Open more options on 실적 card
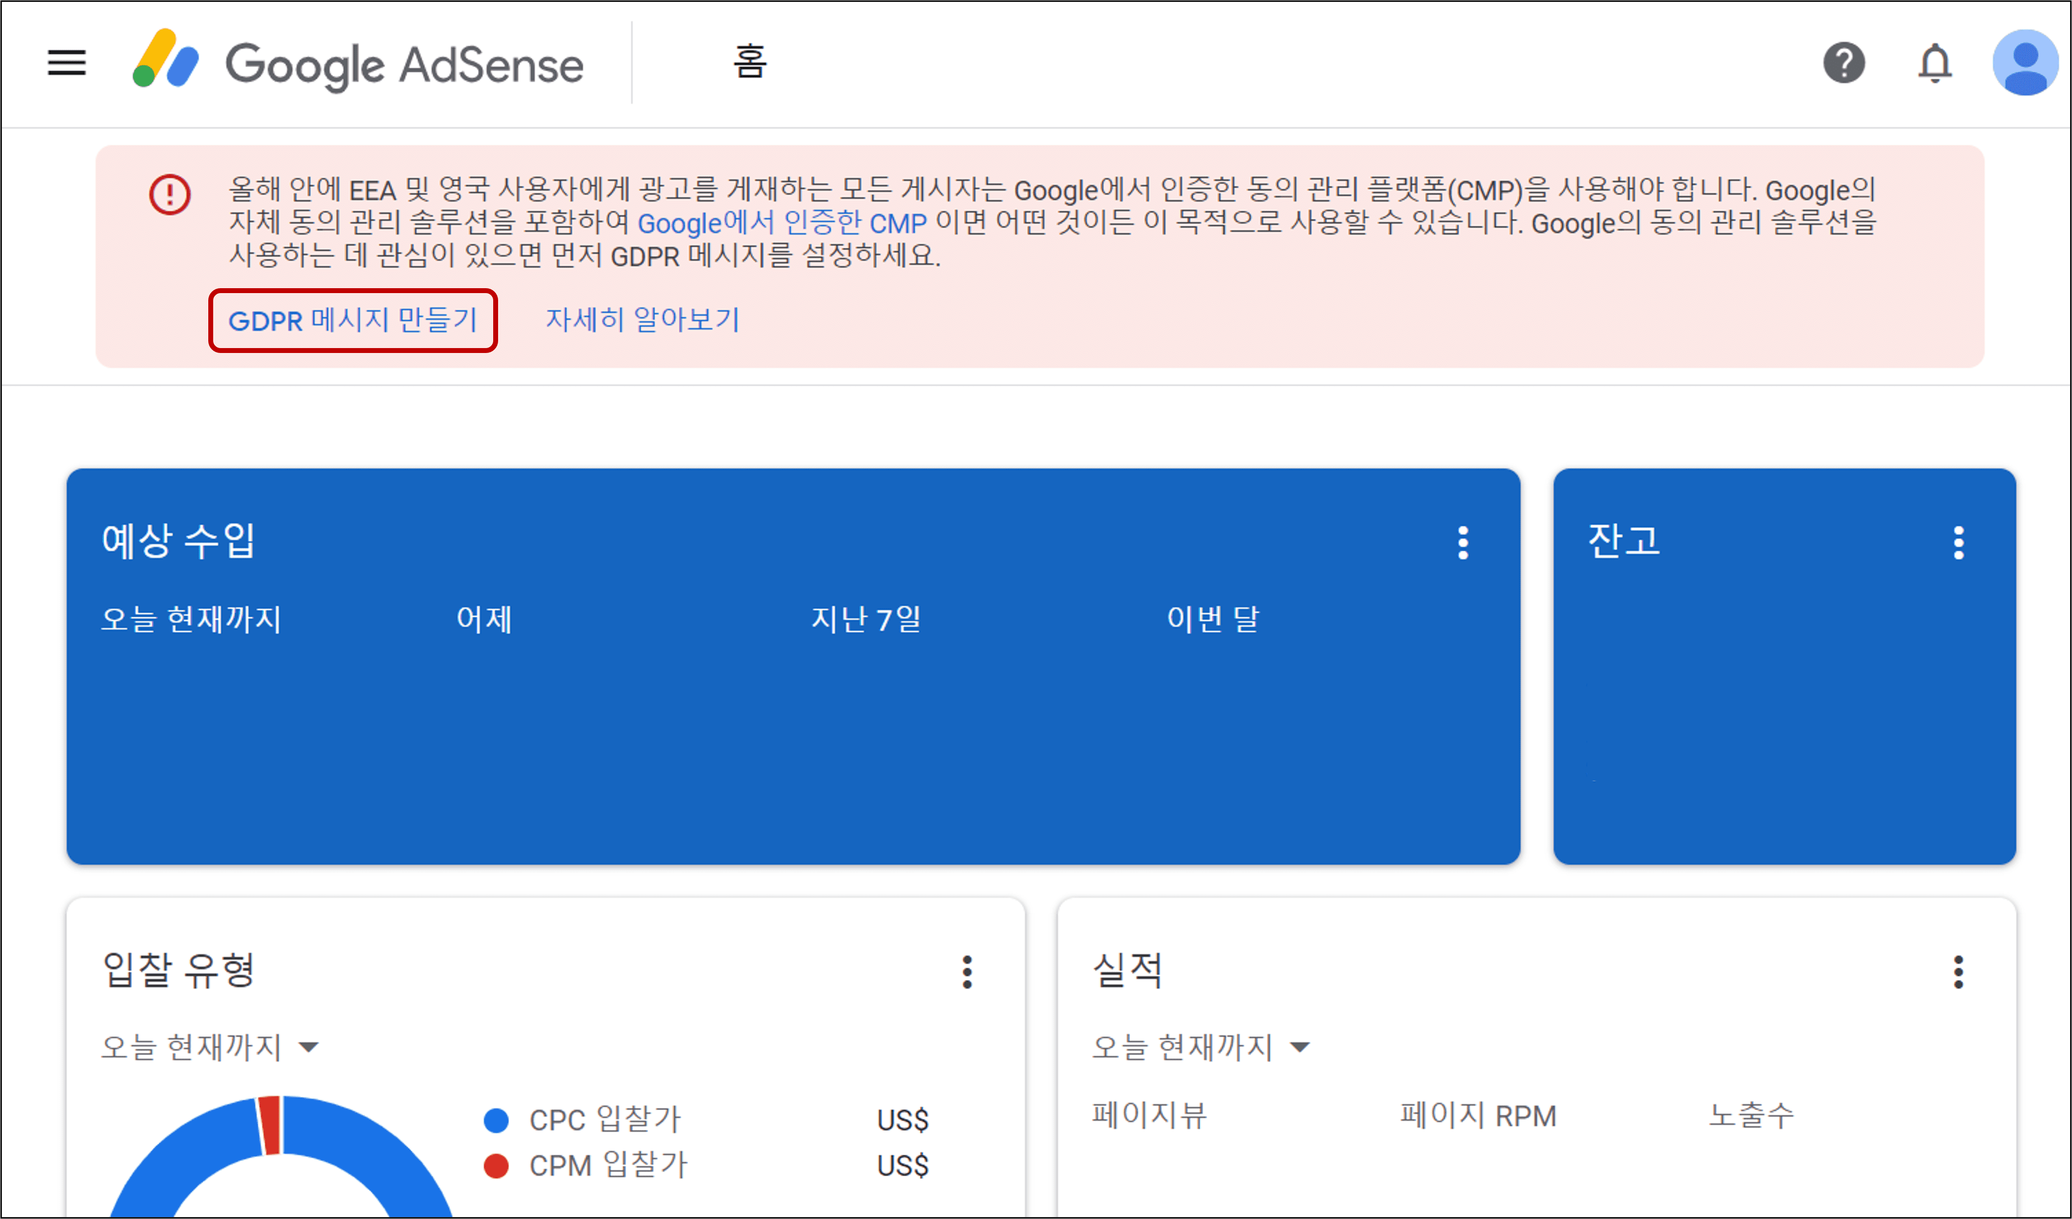 [1959, 972]
